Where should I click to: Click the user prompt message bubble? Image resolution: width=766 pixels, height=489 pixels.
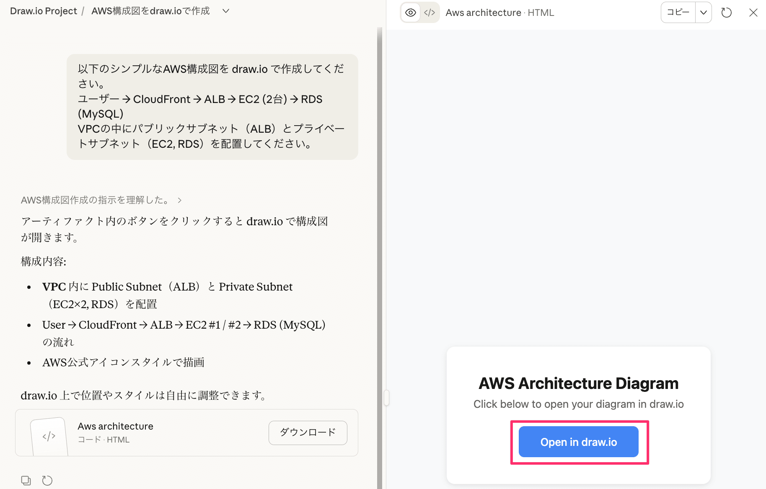tap(212, 106)
